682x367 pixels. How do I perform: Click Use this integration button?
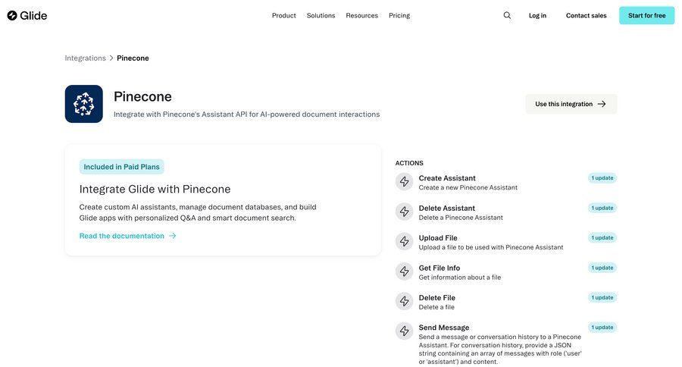point(571,104)
